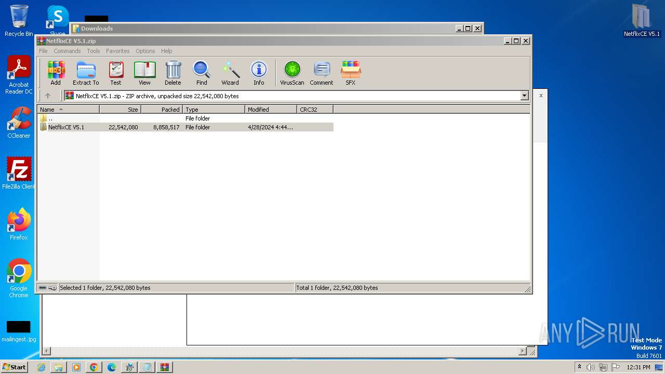This screenshot has height=374, width=665.
Task: Open Firefox desktop shortcut
Action: (x=19, y=224)
